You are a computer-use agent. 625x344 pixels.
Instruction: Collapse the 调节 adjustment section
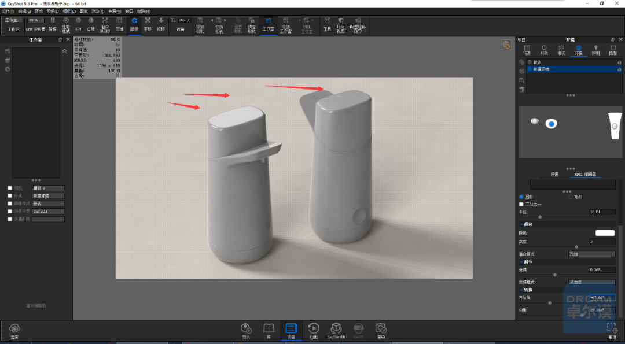522,262
